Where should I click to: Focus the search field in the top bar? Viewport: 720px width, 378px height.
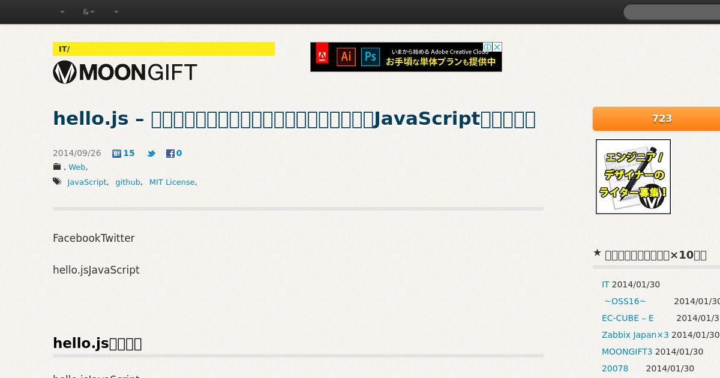pyautogui.click(x=672, y=12)
